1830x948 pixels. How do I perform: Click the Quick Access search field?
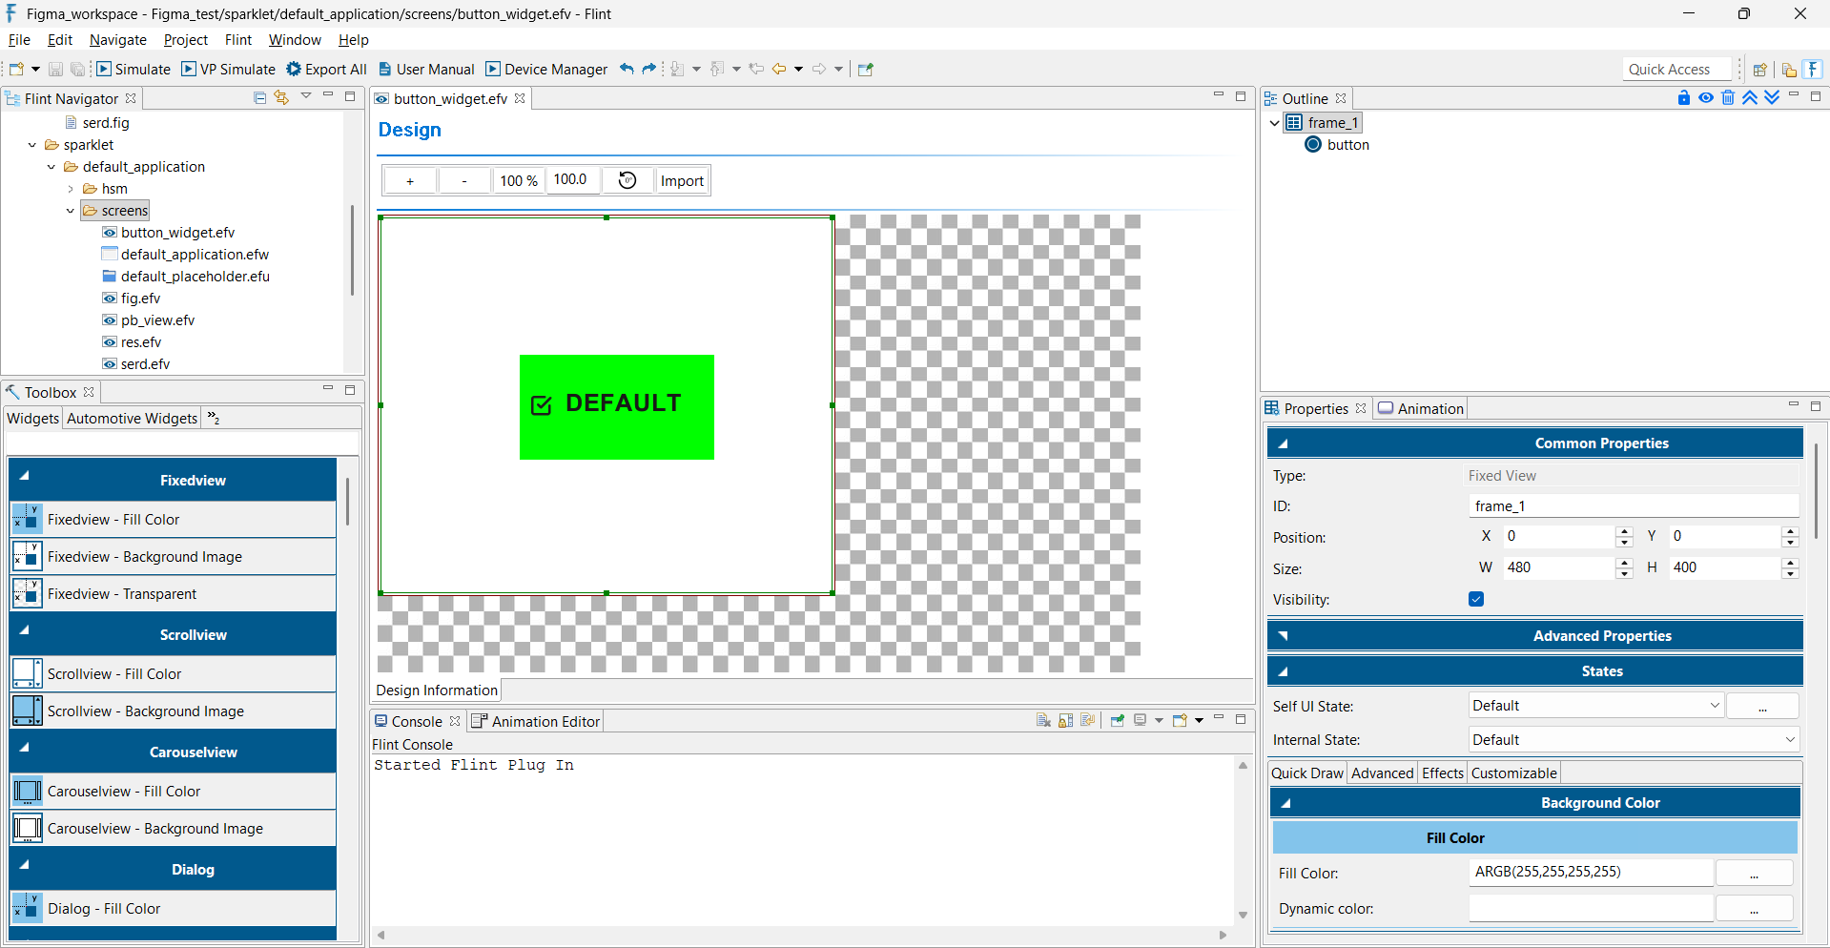point(1676,69)
